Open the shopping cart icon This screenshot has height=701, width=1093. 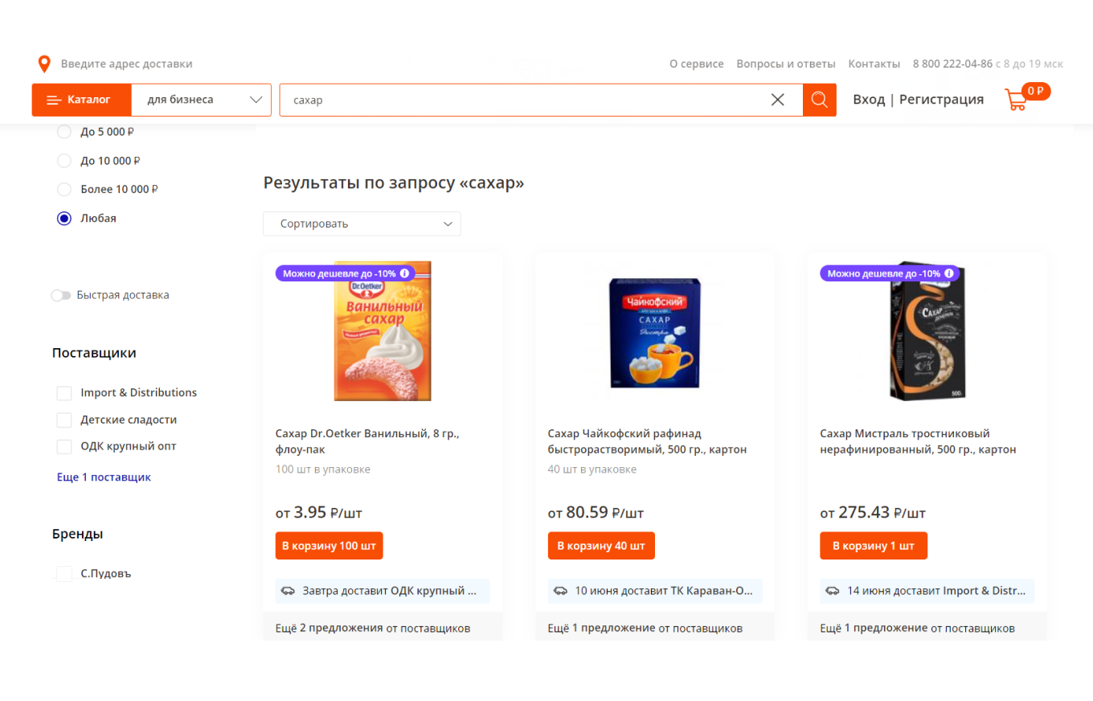[1016, 100]
